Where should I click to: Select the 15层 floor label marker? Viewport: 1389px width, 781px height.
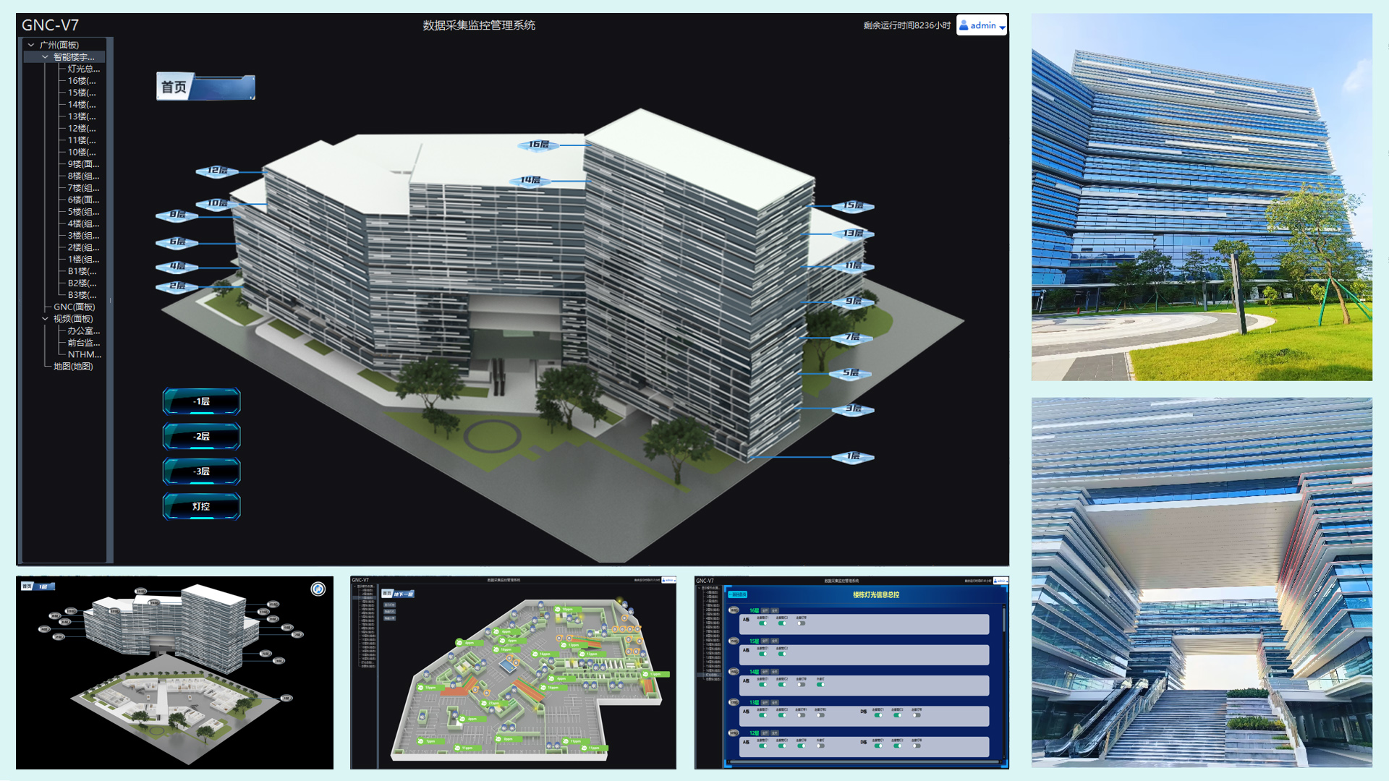pyautogui.click(x=853, y=206)
